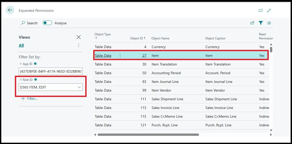Show Role ID filter info icon
Viewport: 292px width, 144px height.
click(x=36, y=80)
